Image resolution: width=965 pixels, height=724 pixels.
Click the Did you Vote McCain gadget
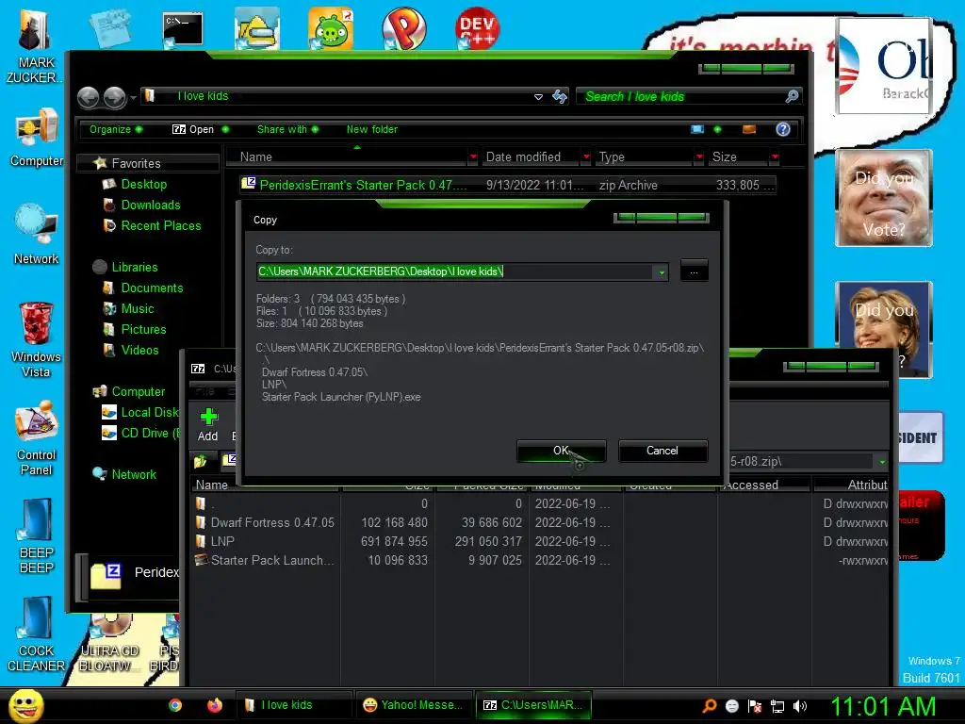884,198
